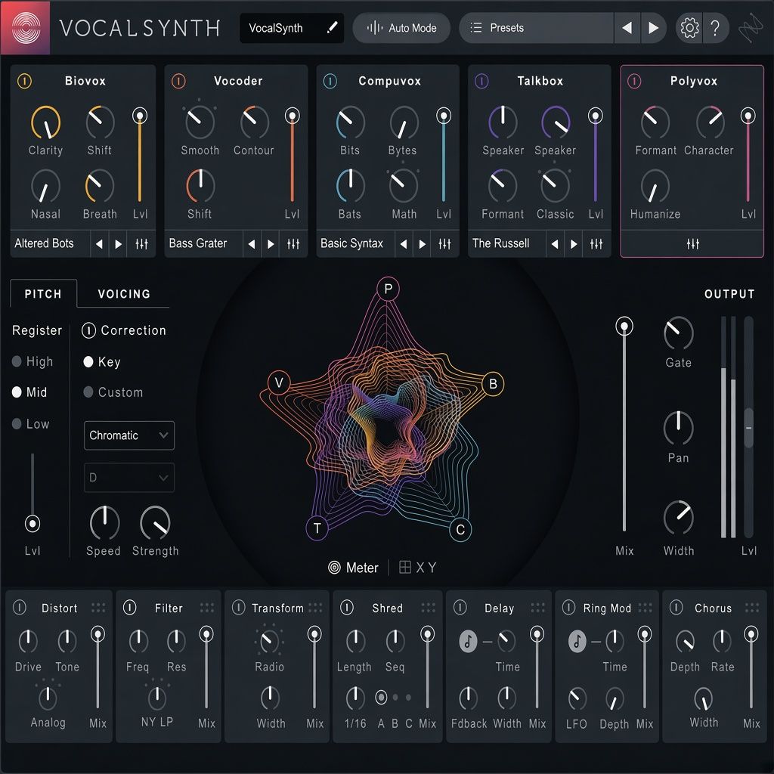
Task: Grab the Delay module drag handle
Action: pyautogui.click(x=537, y=608)
